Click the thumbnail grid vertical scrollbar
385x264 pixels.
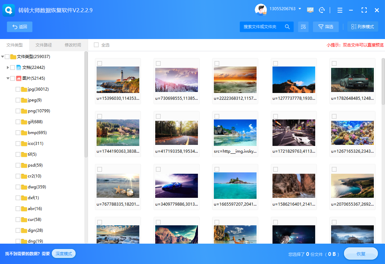click(x=383, y=81)
